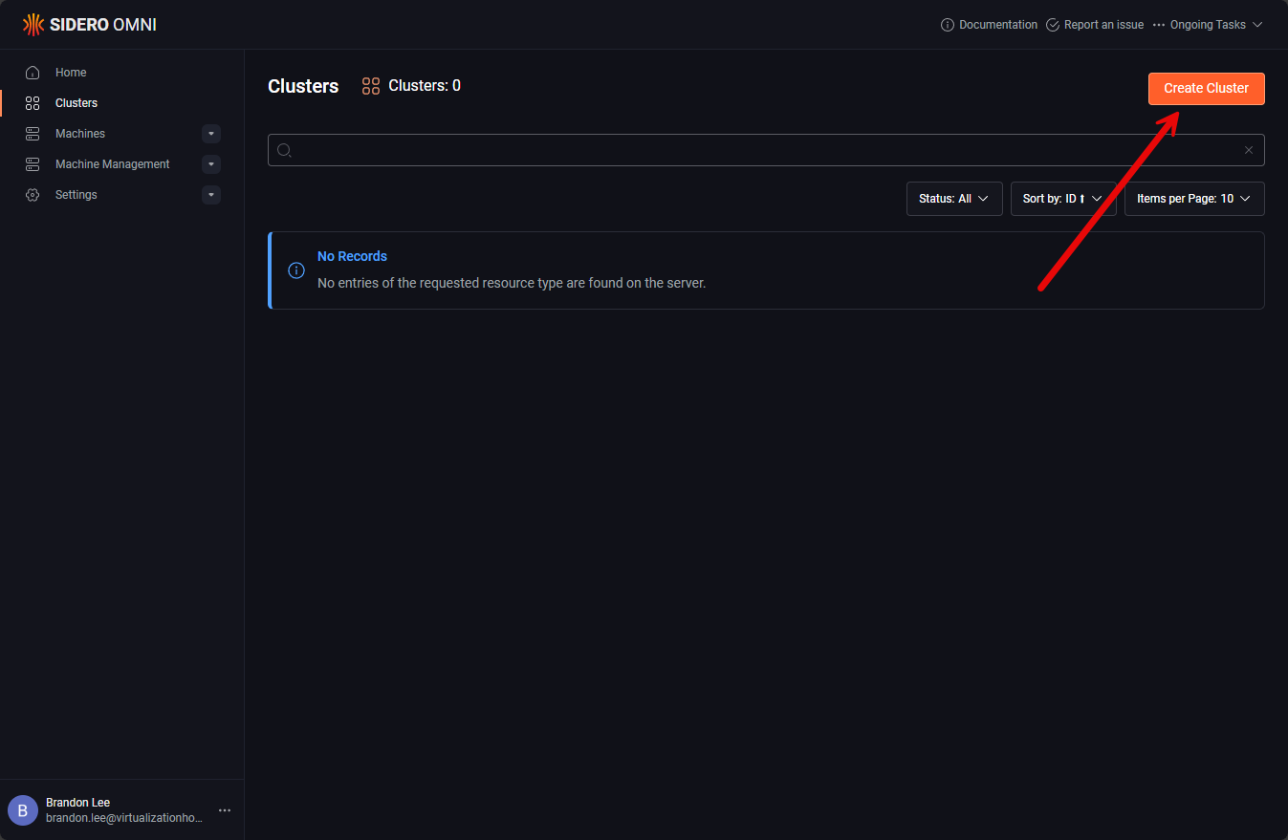The width and height of the screenshot is (1288, 840).
Task: Click the Machines server icon in sidebar
Action: [x=33, y=134]
